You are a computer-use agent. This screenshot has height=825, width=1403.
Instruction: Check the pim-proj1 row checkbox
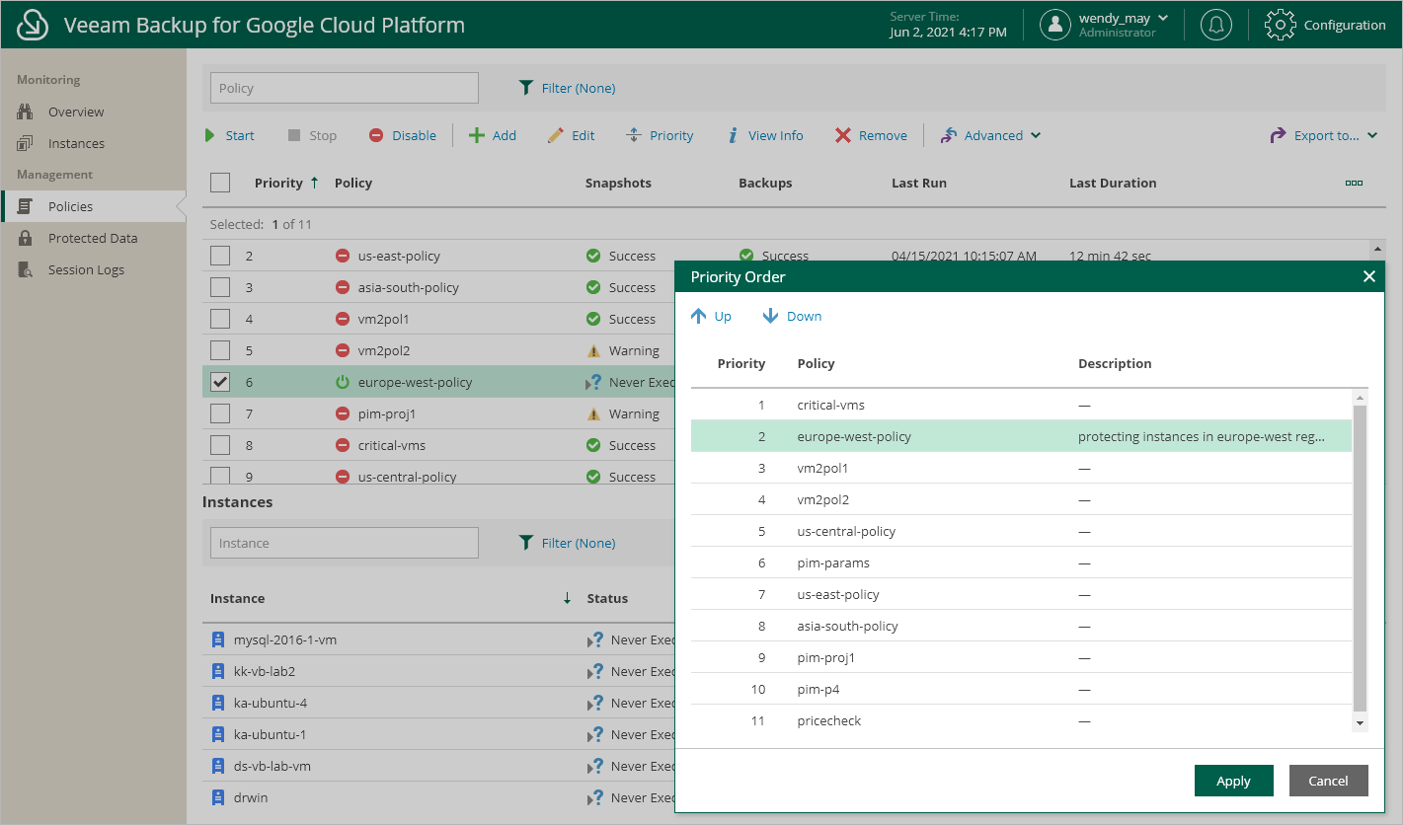pos(220,413)
